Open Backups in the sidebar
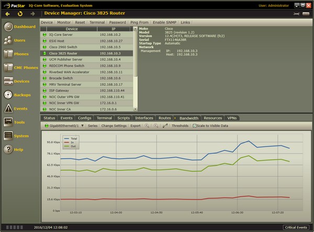The image size is (314, 232). click(9, 95)
